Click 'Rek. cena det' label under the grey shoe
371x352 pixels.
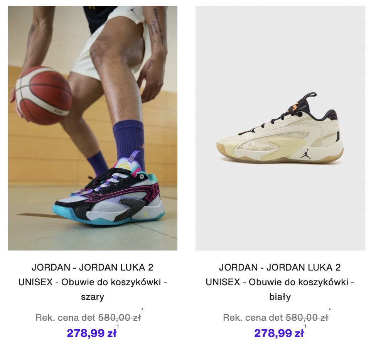coord(66,318)
